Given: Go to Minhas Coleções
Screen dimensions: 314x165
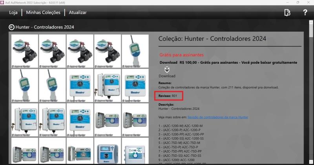Looking at the screenshot, I should (43, 13).
